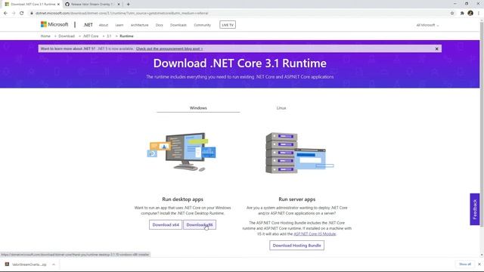Click the Microsoft logo
Screen dimensions: 484x272
pyautogui.click(x=54, y=24)
